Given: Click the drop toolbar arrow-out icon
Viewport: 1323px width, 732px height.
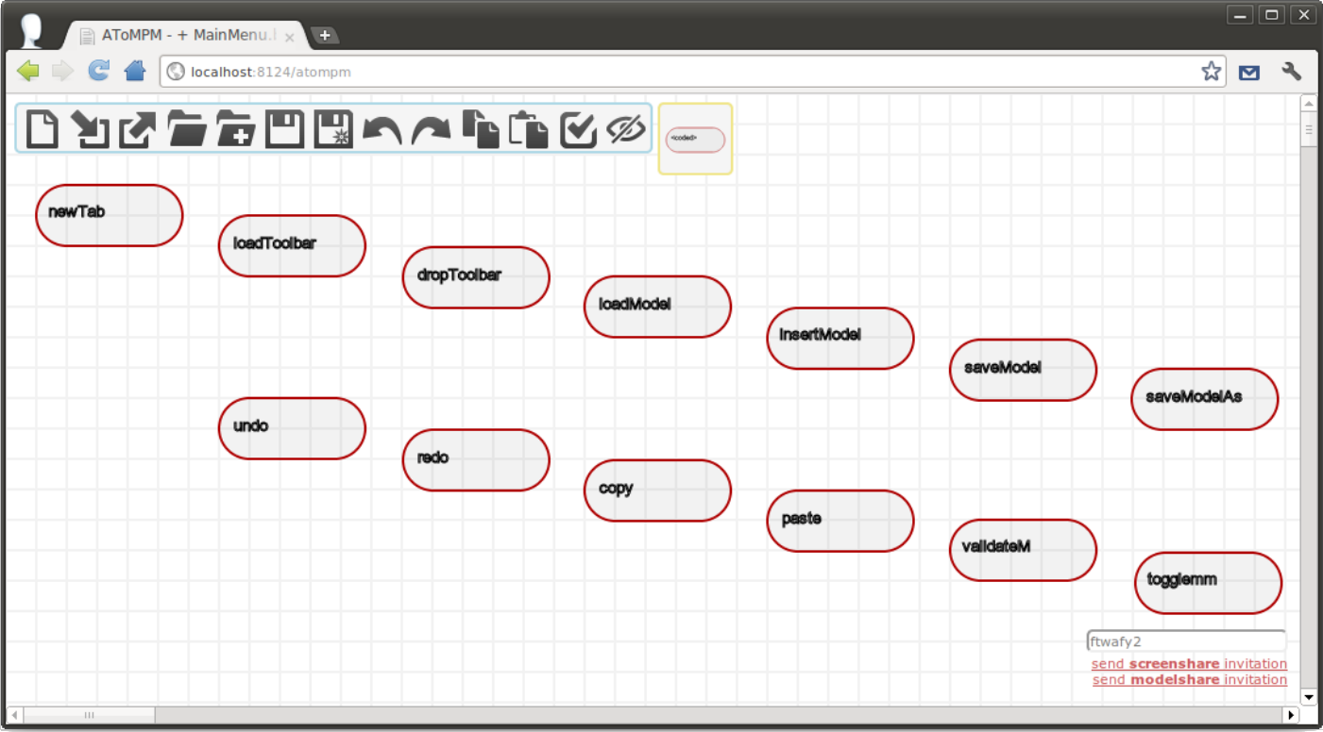Looking at the screenshot, I should pos(138,129).
